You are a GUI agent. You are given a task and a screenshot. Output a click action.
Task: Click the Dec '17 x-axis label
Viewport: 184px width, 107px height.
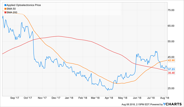[x=56, y=98]
